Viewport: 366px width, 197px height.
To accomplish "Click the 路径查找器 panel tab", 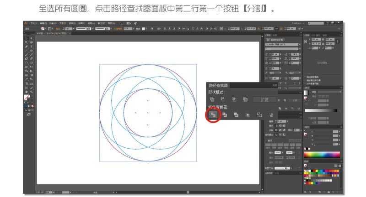I will tap(218, 85).
